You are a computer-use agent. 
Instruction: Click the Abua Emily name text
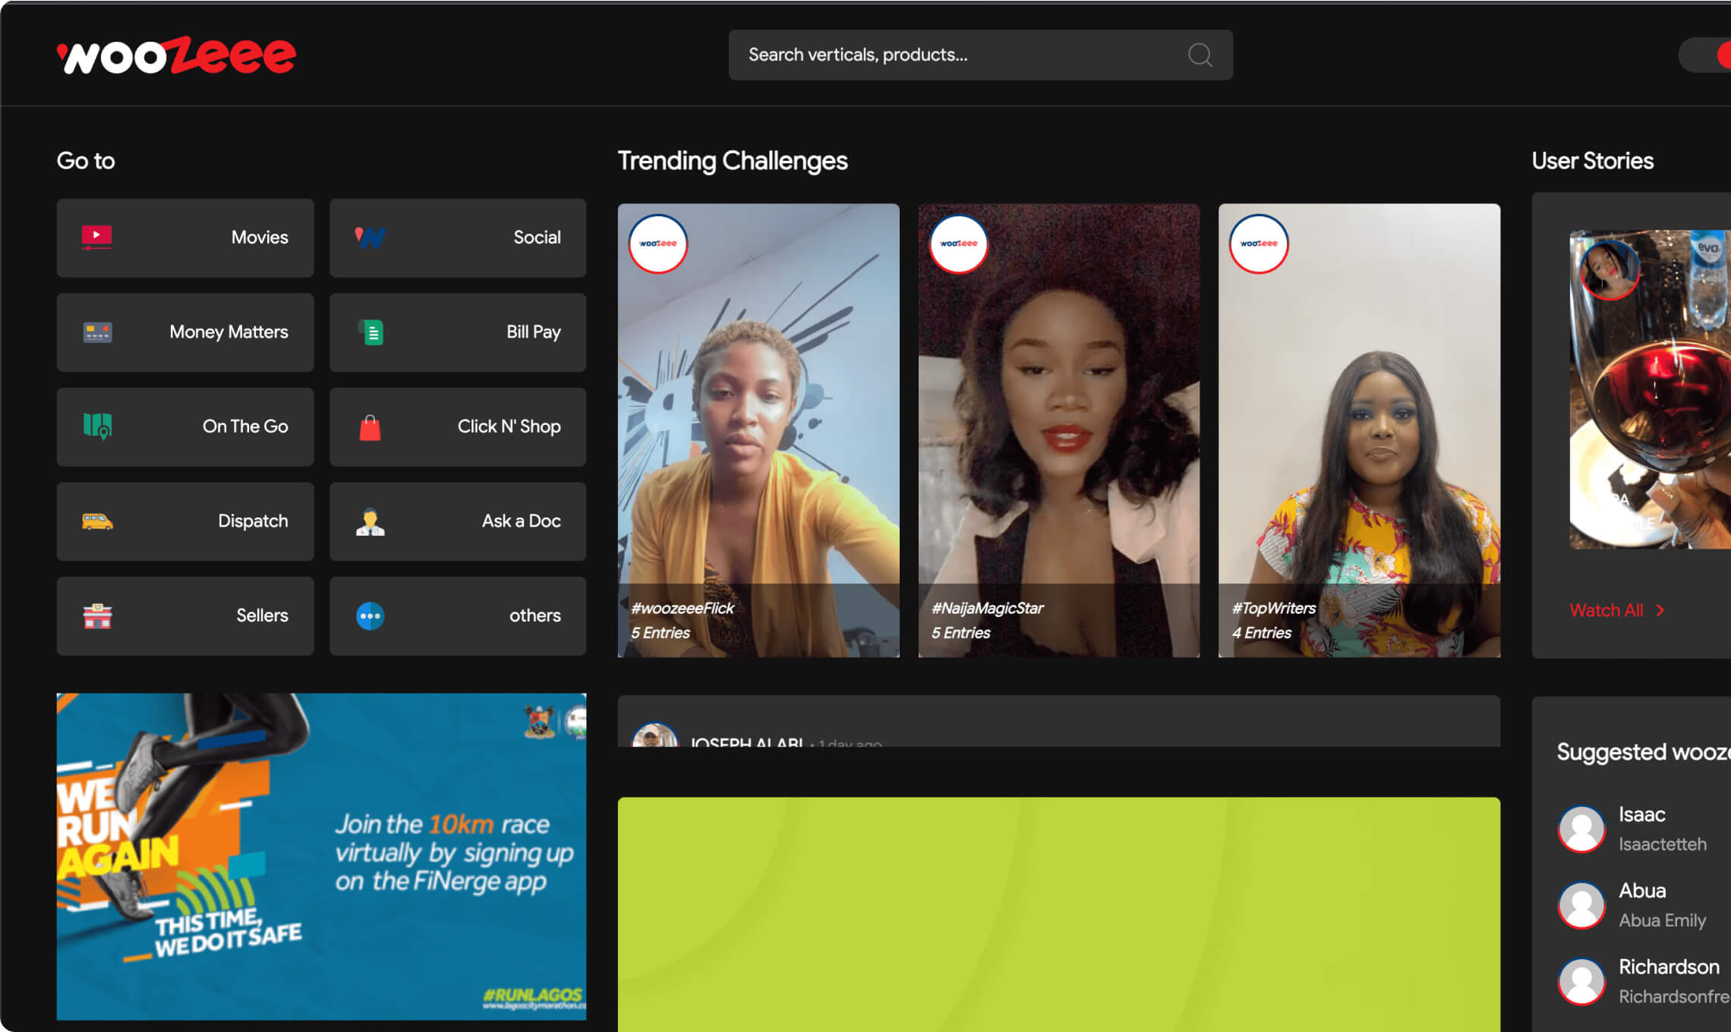[1663, 920]
